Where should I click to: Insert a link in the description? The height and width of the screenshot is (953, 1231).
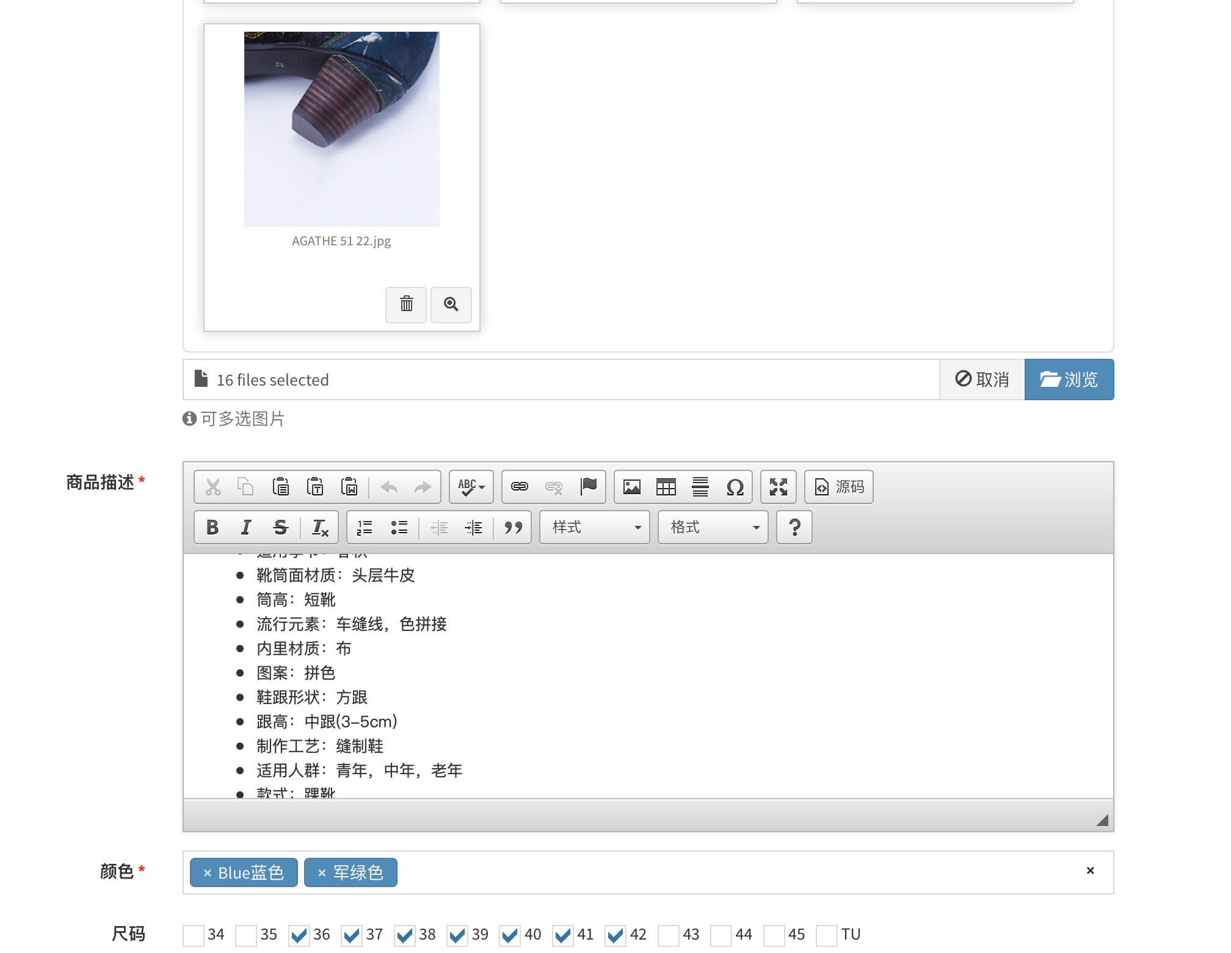point(518,487)
